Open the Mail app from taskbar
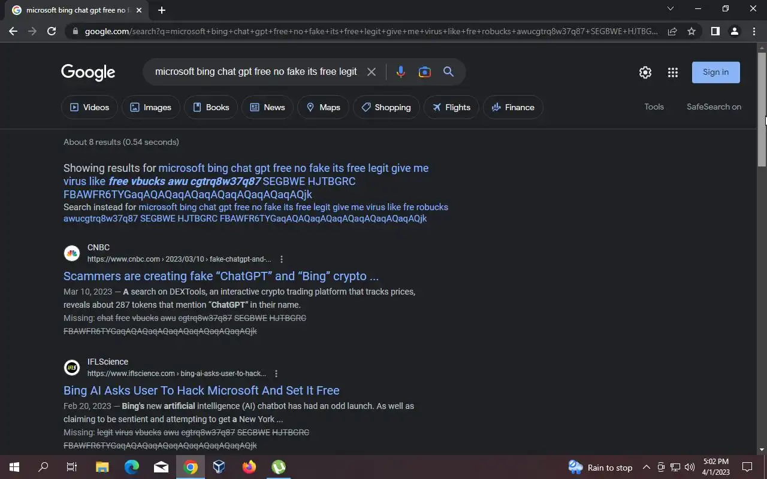The width and height of the screenshot is (767, 479). pos(161,467)
